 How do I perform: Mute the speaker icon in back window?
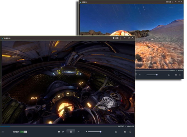(146, 75)
